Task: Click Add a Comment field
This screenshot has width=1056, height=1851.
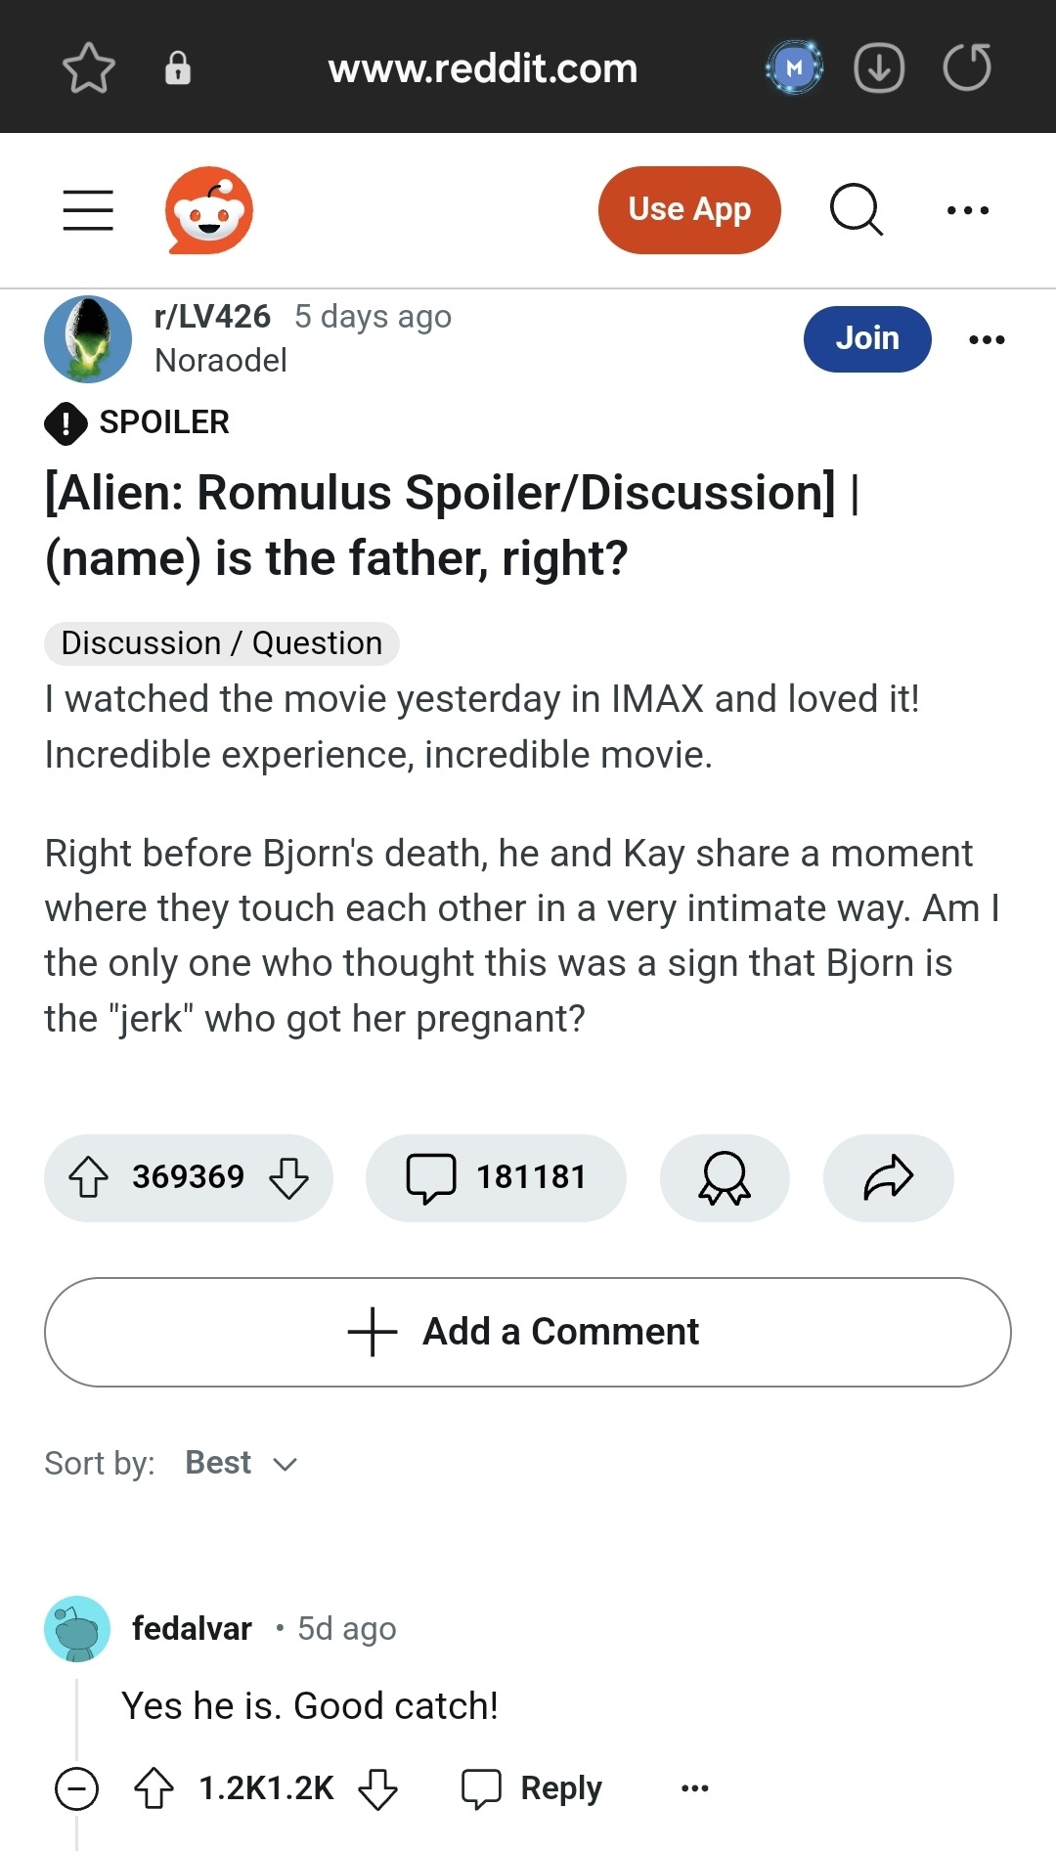Action: coord(528,1332)
